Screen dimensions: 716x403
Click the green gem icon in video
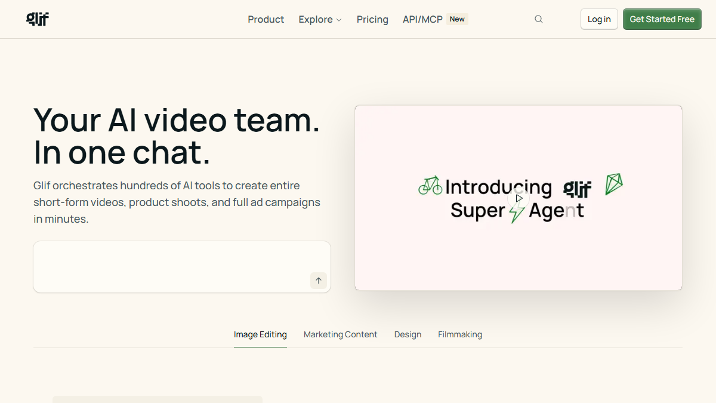coord(613,184)
